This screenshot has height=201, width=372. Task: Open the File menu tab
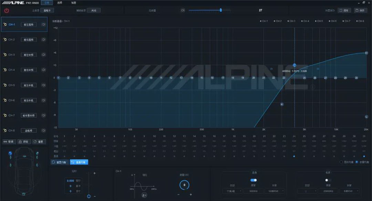coord(47,3)
